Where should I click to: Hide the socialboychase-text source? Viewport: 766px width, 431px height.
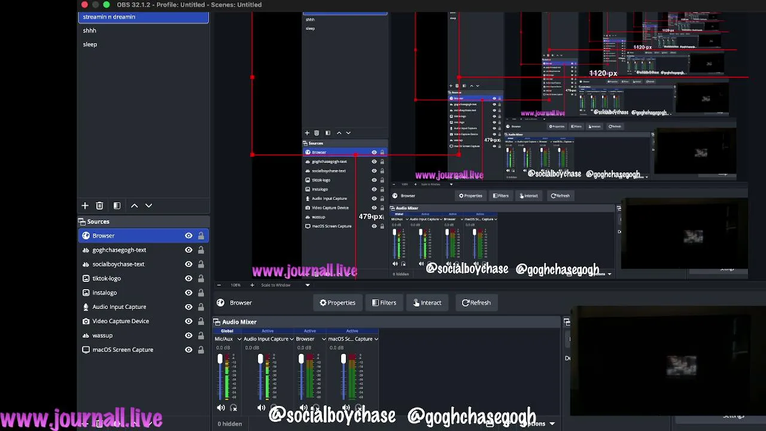pos(189,264)
